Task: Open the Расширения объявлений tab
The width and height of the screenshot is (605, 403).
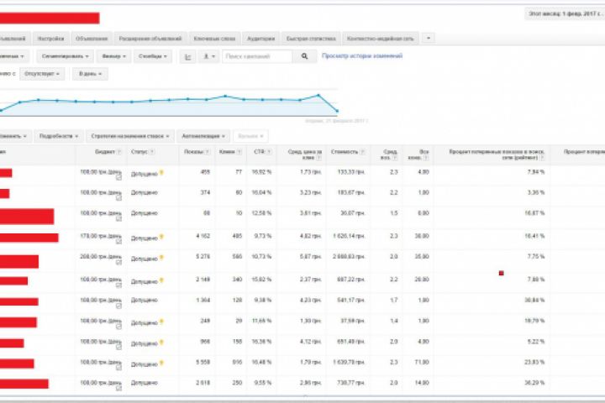Action: pyautogui.click(x=150, y=39)
